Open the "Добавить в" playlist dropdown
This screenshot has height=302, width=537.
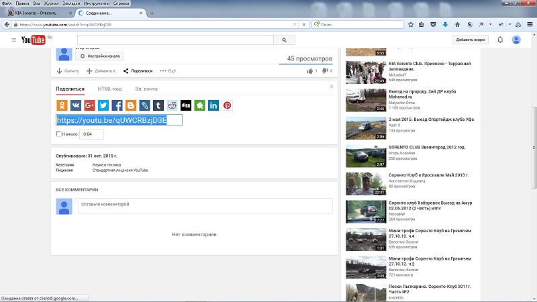tap(101, 70)
